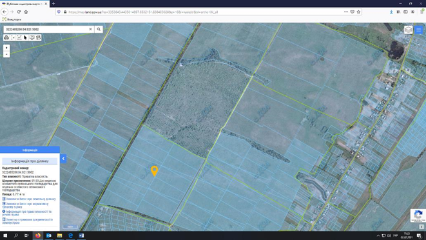This screenshot has height=240, width=426.
Task: Collapse the information panel with blue chevron
Action: pos(63,158)
